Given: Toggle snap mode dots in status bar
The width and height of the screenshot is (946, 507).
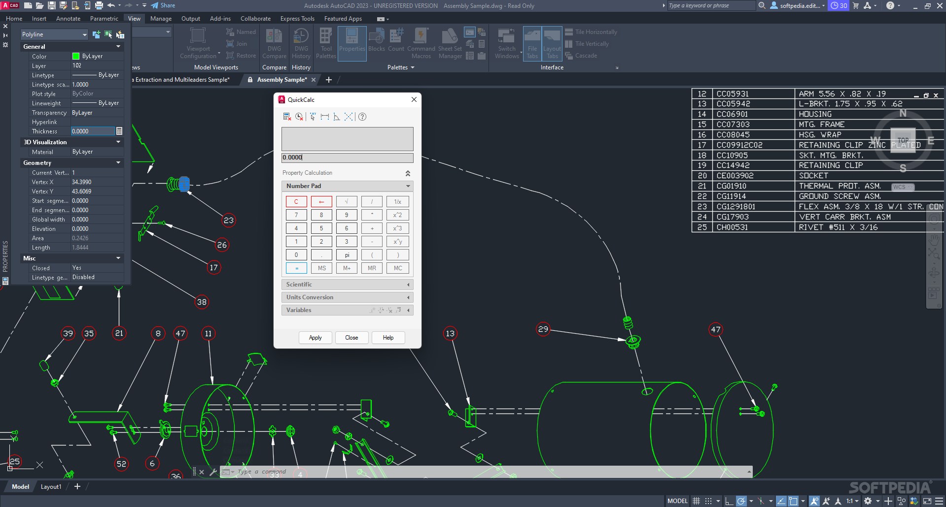Looking at the screenshot, I should (x=708, y=501).
